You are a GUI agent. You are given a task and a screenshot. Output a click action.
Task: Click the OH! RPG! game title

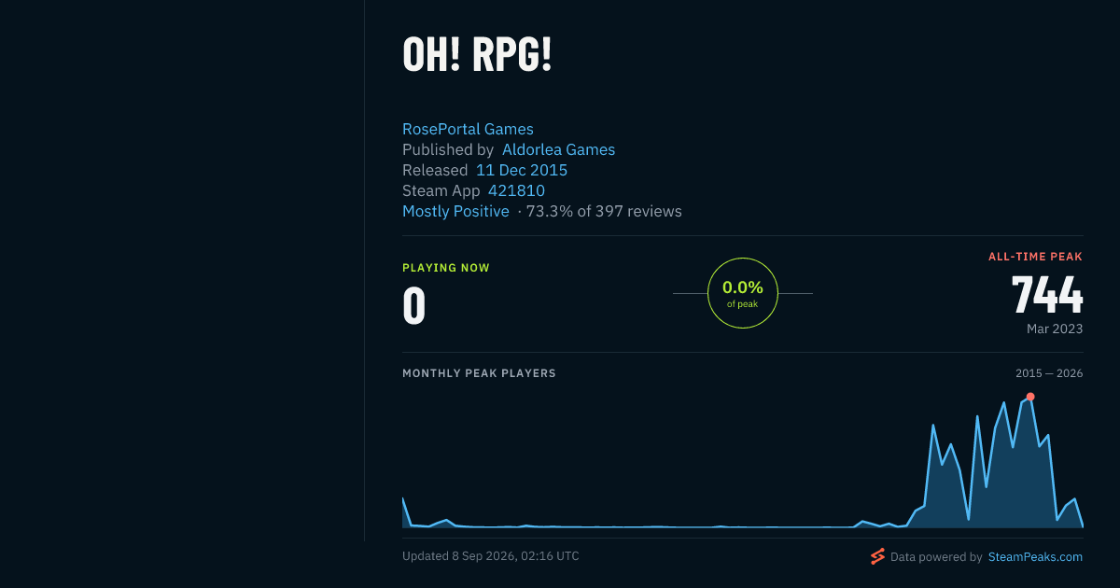pyautogui.click(x=477, y=54)
